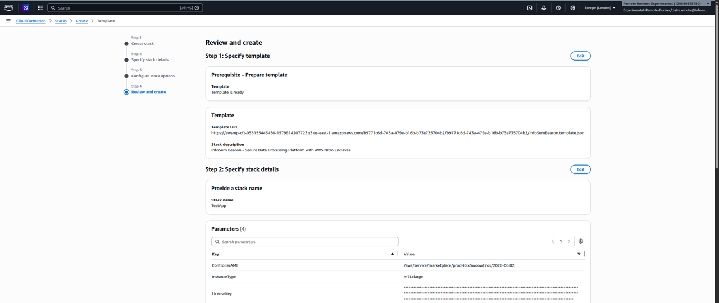Open the parameters table preferences gear
Viewport: 719px width, 303px height.
581,241
